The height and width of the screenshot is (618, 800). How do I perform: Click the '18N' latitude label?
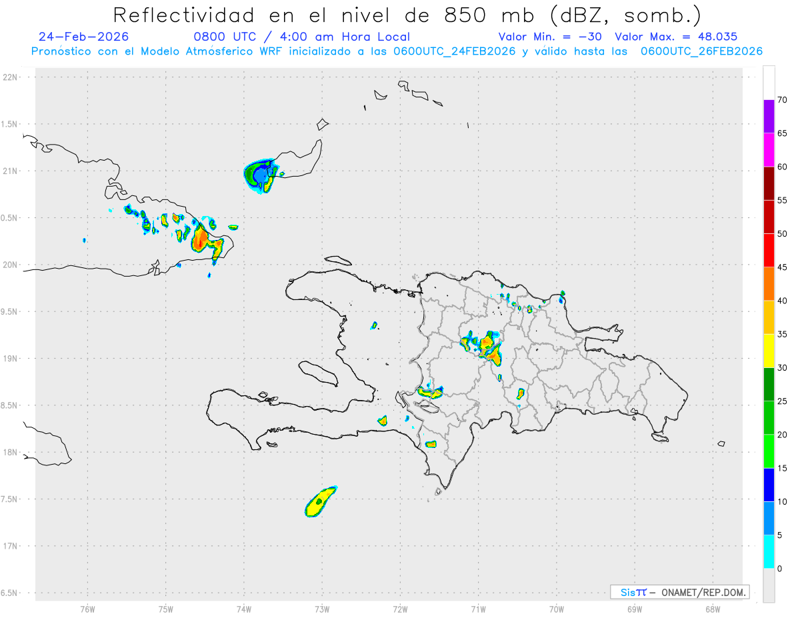pos(11,452)
